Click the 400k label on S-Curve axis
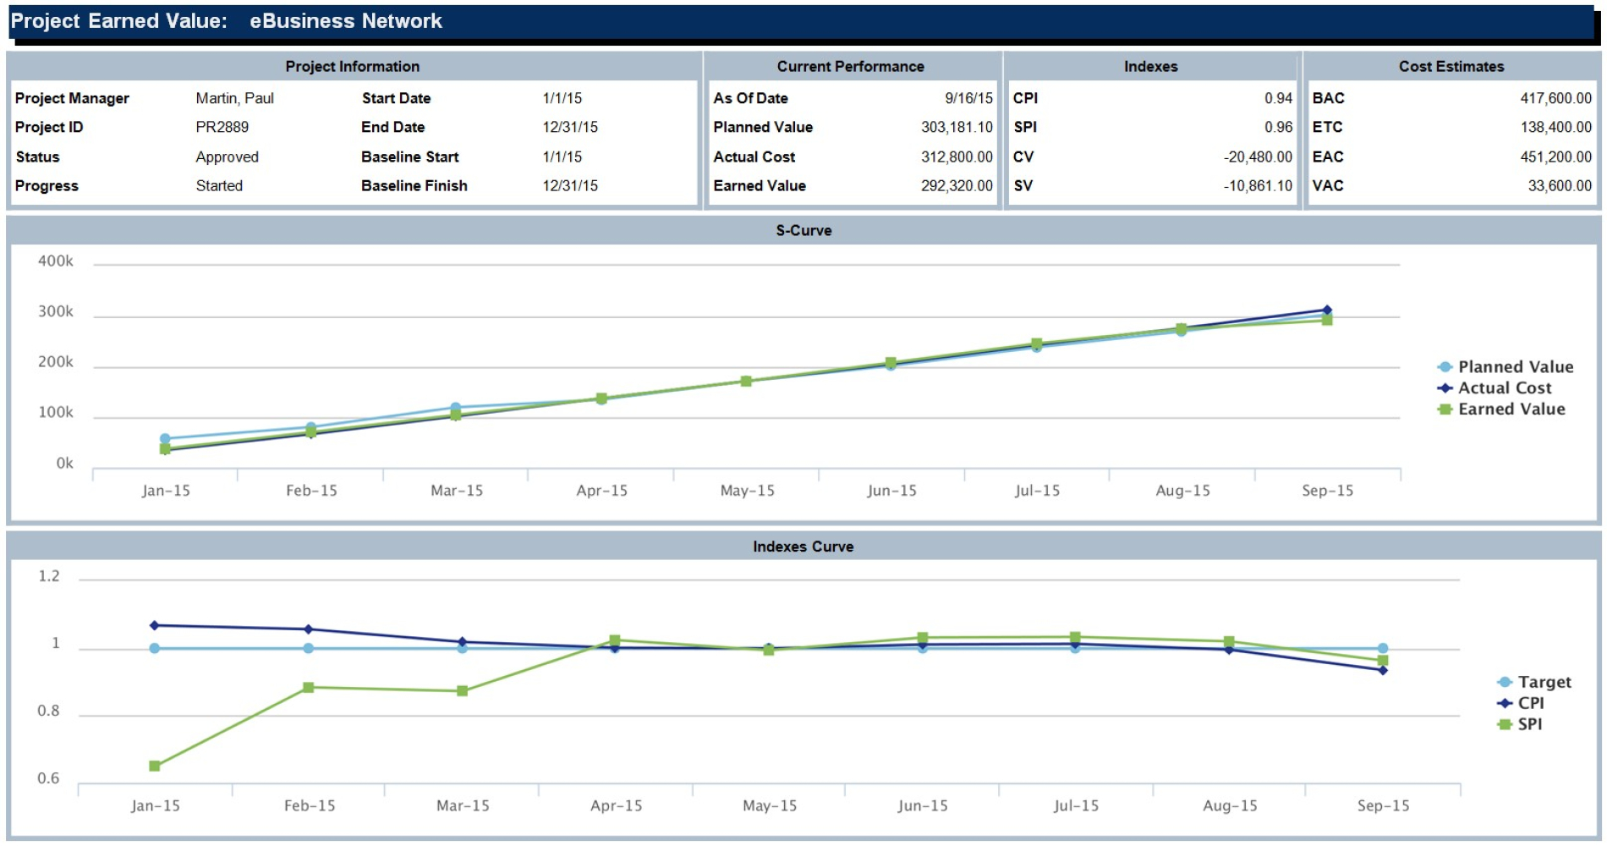Image resolution: width=1607 pixels, height=846 pixels. (x=56, y=261)
